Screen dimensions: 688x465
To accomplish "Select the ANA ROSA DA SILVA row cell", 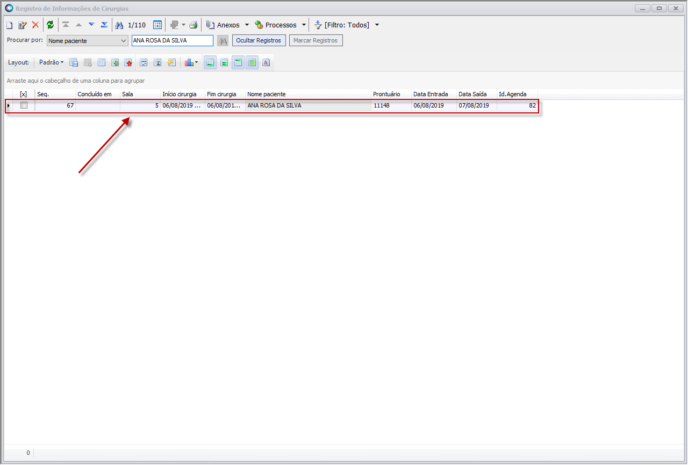I will pyautogui.click(x=309, y=106).
